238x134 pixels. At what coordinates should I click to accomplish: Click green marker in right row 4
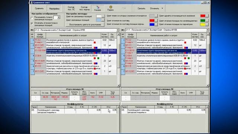pos(189,58)
